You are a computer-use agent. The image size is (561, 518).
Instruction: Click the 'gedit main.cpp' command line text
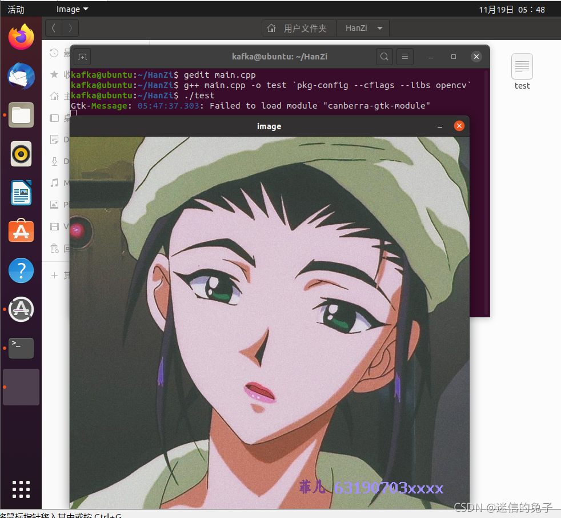point(220,75)
